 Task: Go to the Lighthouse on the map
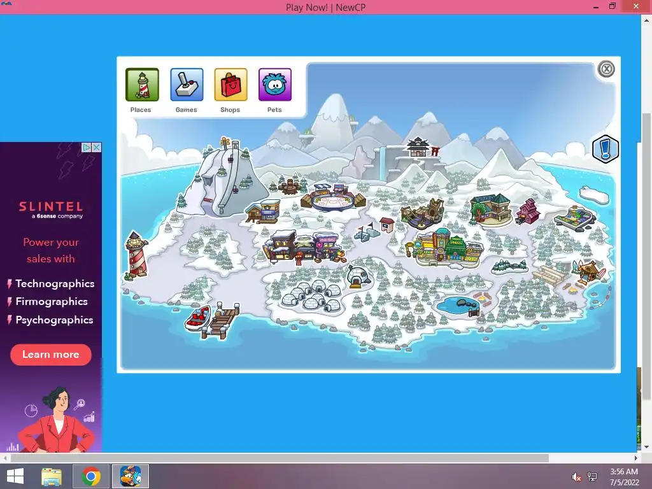coord(136,255)
